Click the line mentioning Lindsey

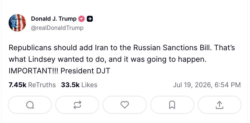coord(108,59)
